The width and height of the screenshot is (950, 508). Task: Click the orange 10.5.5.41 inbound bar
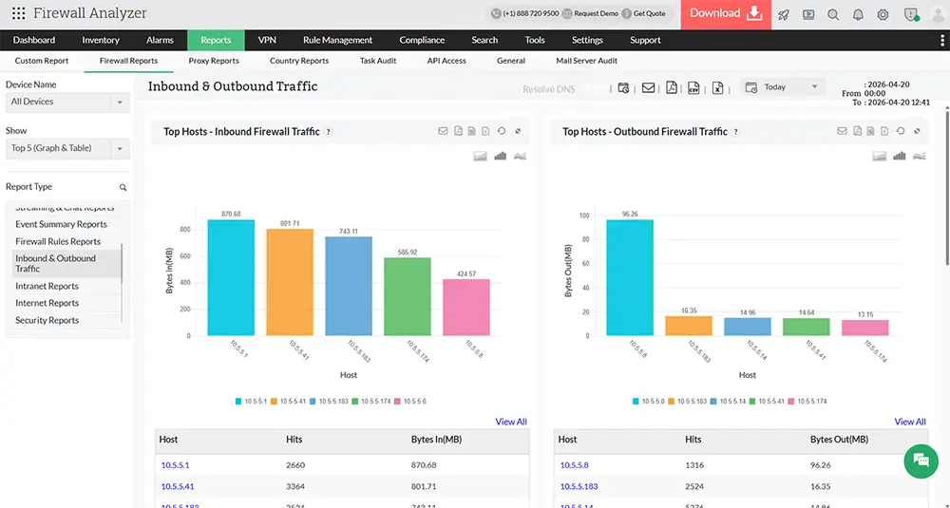(290, 282)
